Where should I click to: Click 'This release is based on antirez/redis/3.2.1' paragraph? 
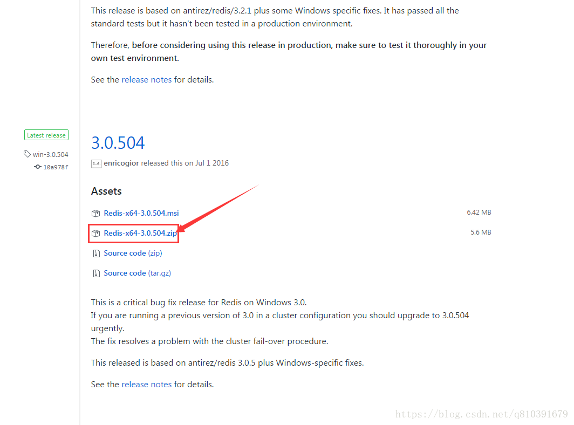[x=275, y=17]
